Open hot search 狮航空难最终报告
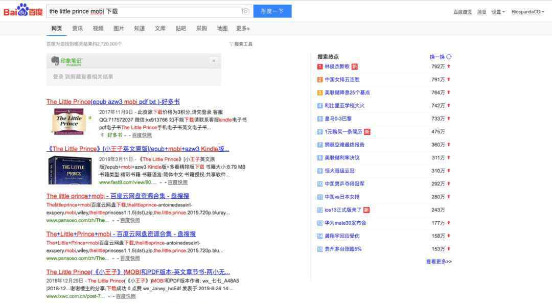552x303 pixels. 344,145
